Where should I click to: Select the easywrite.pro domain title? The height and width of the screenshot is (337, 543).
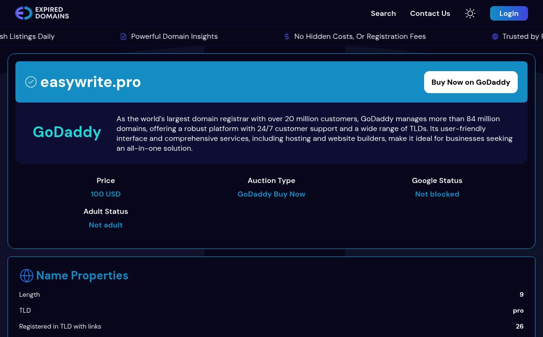click(90, 82)
